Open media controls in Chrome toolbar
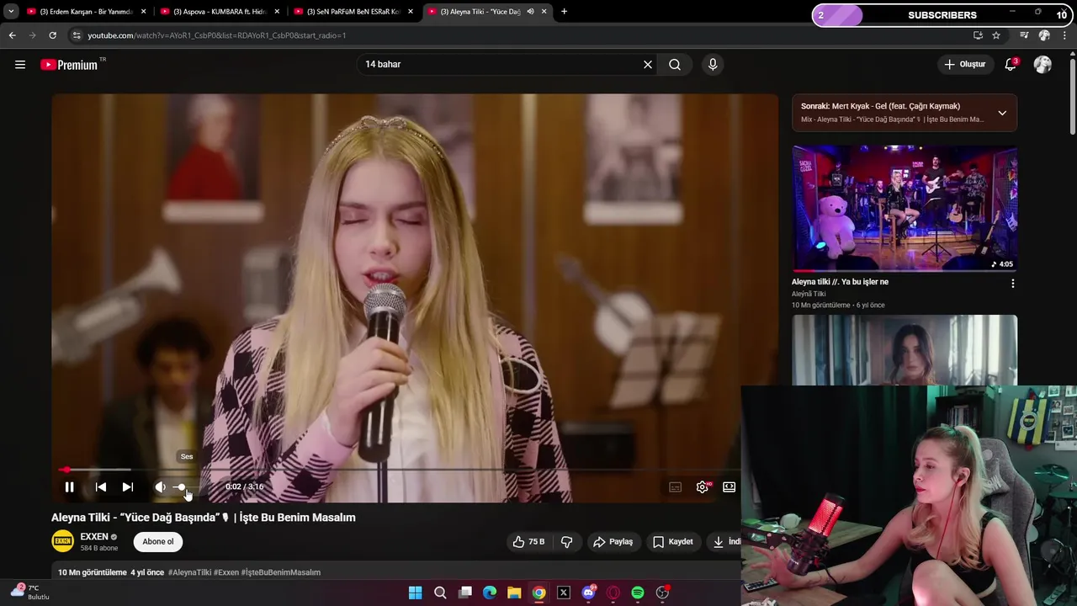 (x=1024, y=35)
